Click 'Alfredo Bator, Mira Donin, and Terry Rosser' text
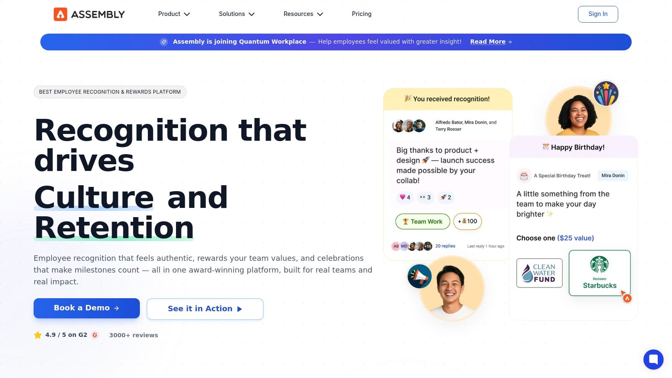The width and height of the screenshot is (672, 378). (466, 126)
